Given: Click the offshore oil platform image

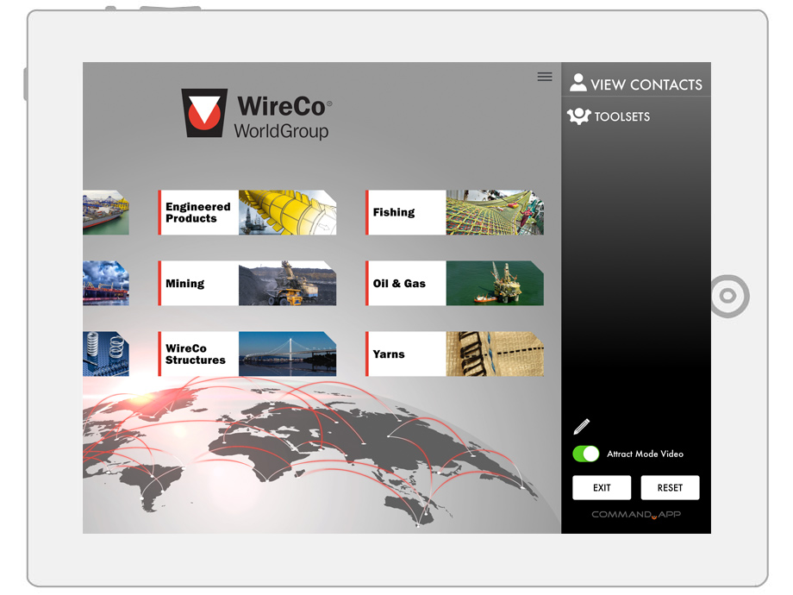Looking at the screenshot, I should [x=495, y=284].
